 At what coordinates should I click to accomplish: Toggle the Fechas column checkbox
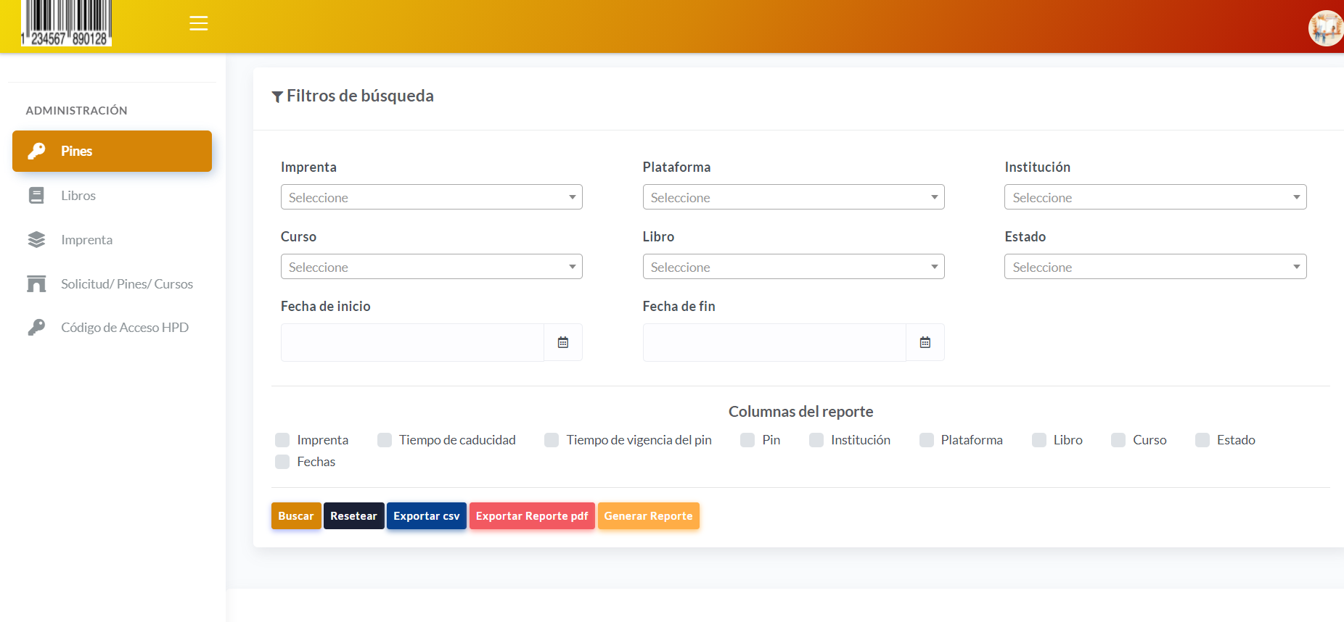pos(282,462)
